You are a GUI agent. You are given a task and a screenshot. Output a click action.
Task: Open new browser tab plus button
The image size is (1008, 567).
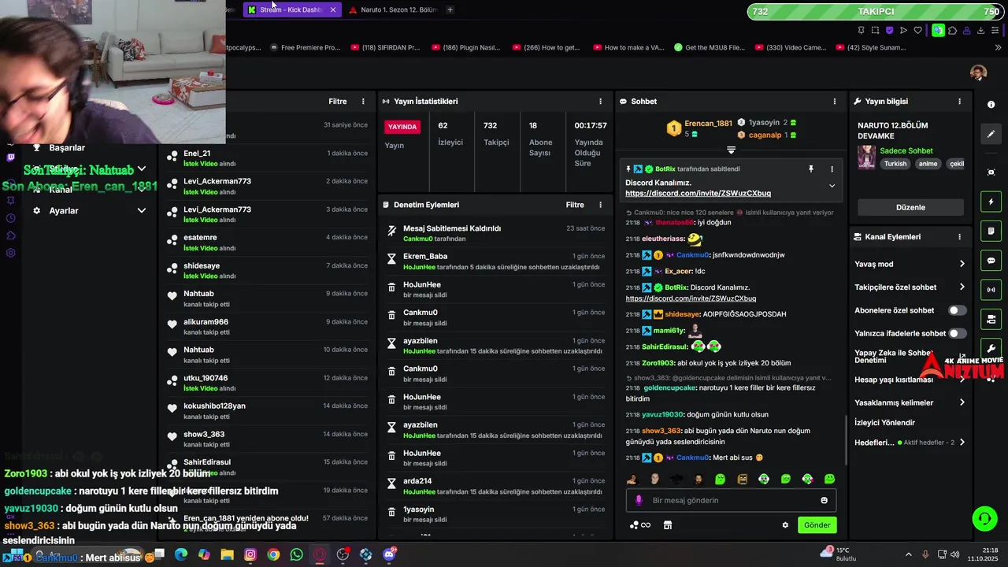point(450,9)
